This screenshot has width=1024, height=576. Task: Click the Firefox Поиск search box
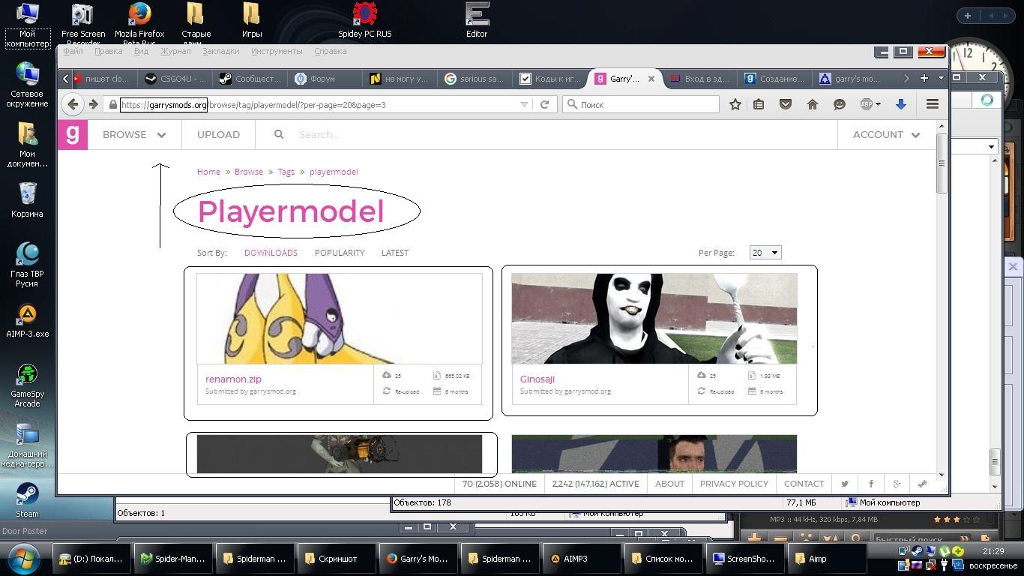click(641, 104)
